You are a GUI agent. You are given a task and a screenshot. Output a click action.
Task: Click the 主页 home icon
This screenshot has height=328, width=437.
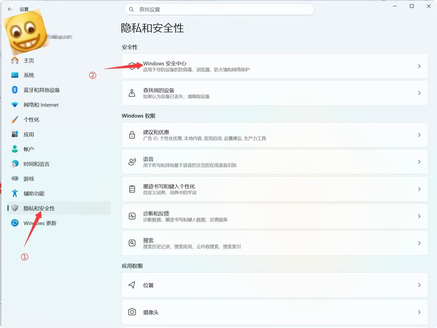click(x=15, y=60)
